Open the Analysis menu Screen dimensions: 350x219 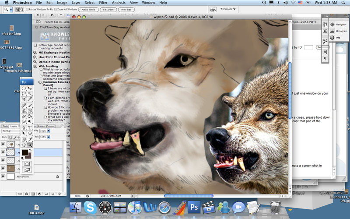click(x=119, y=3)
